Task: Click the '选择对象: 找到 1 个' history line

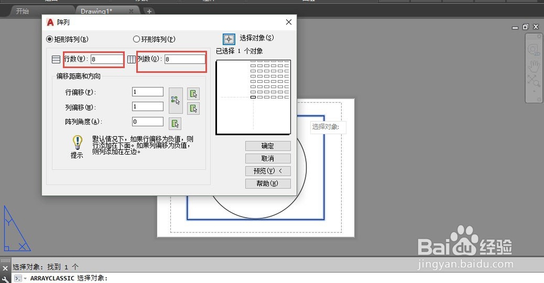Action: (46, 267)
